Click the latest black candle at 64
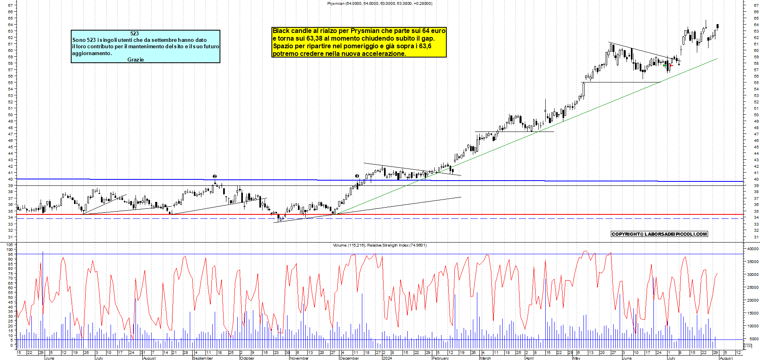Screen dimensions: 760x360 718,27
